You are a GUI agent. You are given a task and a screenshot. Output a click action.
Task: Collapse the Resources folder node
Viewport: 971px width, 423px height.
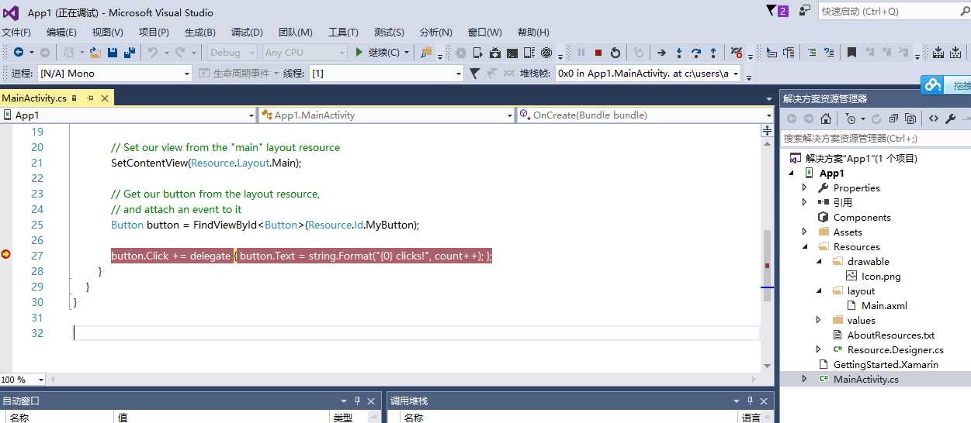click(805, 246)
